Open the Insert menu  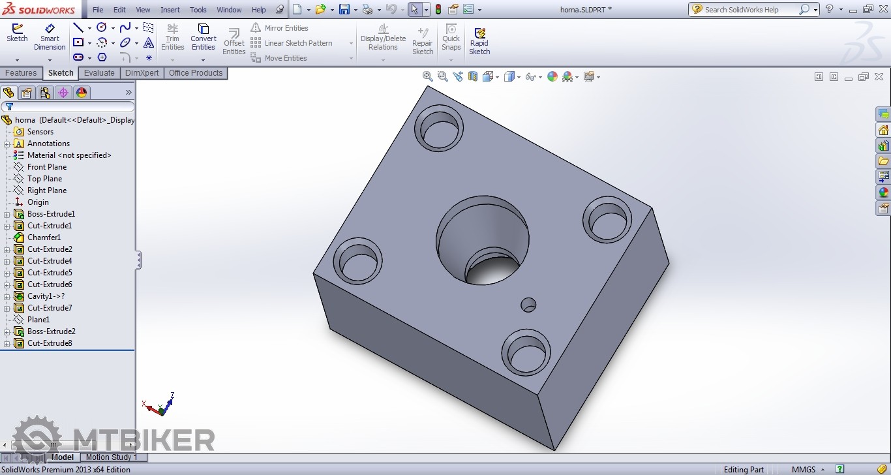170,10
